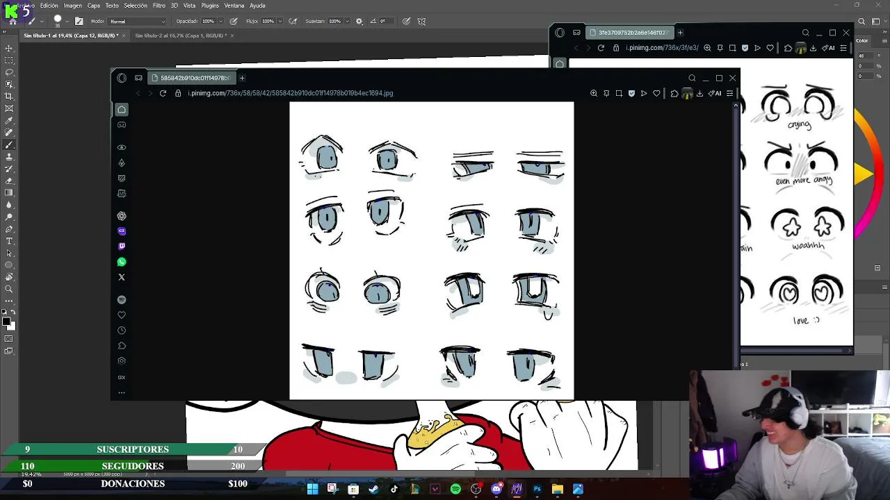Toggle heart bookmark in back browser window
Image resolution: width=890 pixels, height=500 pixels.
point(770,48)
